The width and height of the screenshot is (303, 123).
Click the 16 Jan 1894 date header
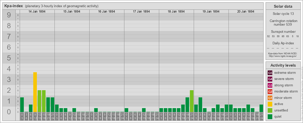(106, 12)
